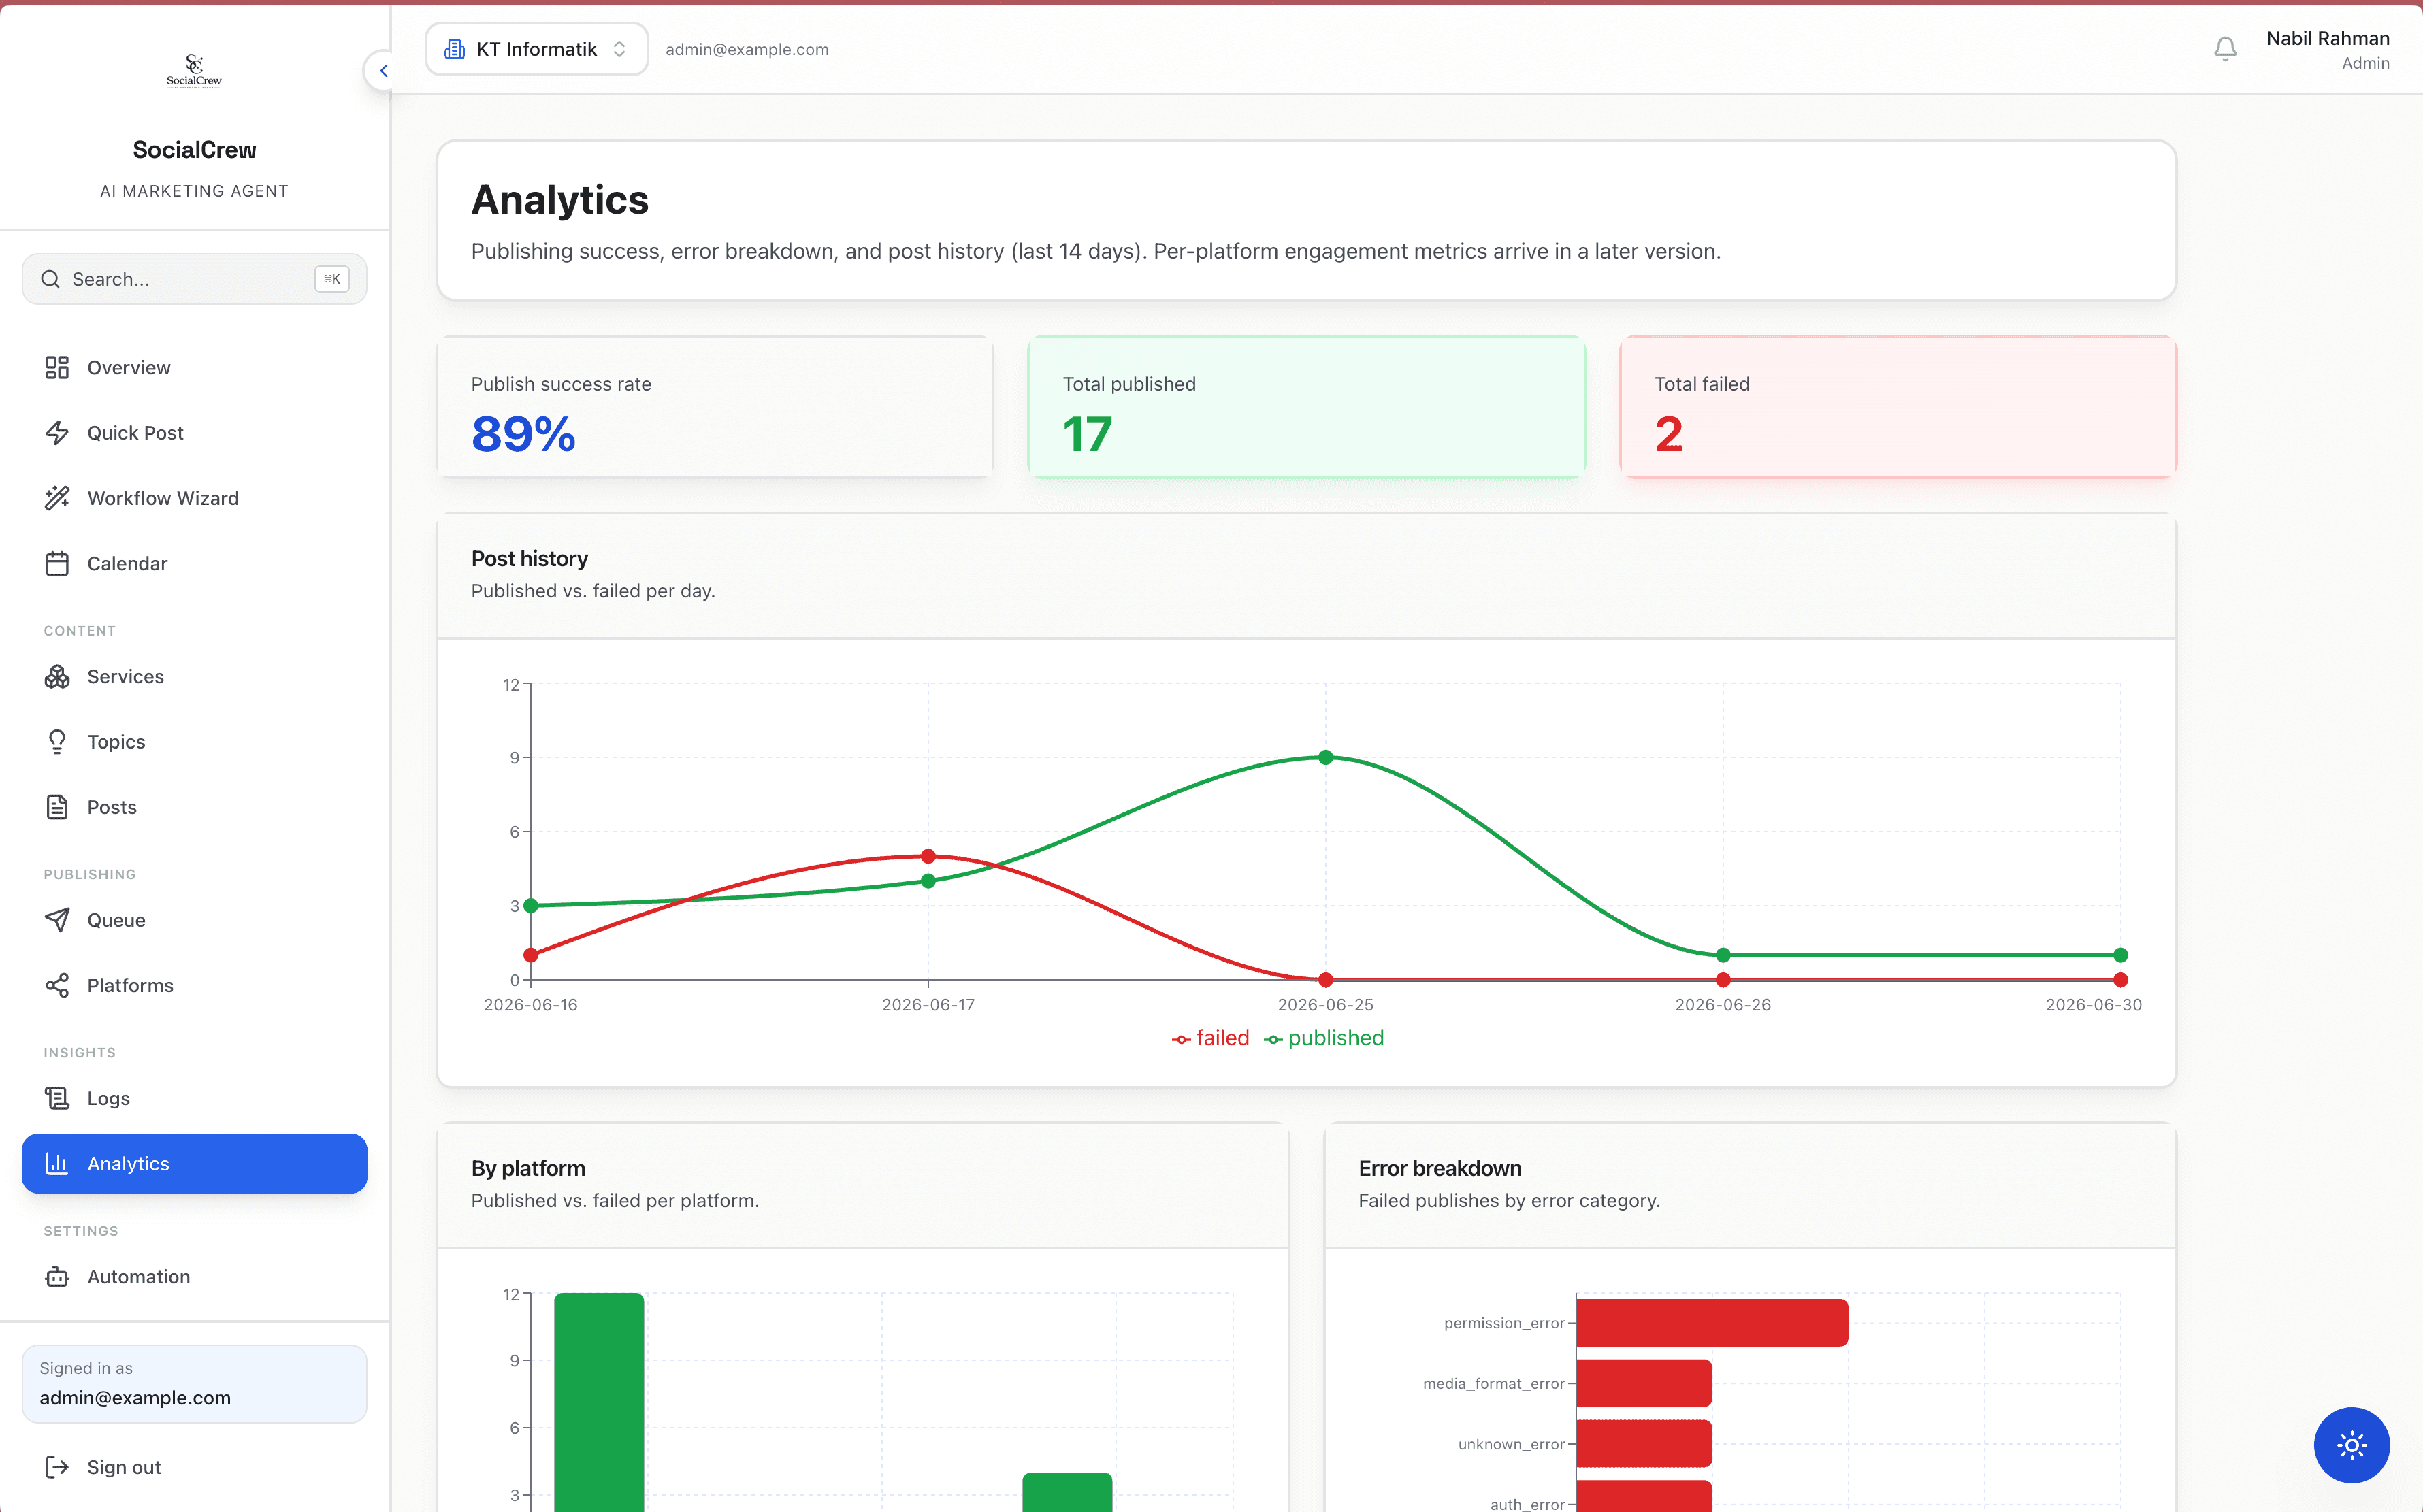The image size is (2423, 1512).
Task: Go to Posts
Action: pyautogui.click(x=194, y=807)
